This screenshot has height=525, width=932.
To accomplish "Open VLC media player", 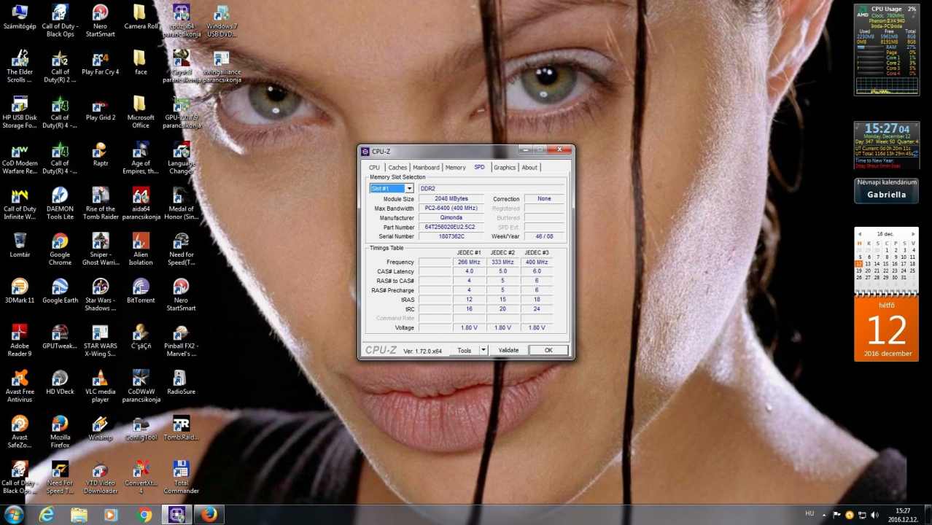I will click(x=101, y=386).
